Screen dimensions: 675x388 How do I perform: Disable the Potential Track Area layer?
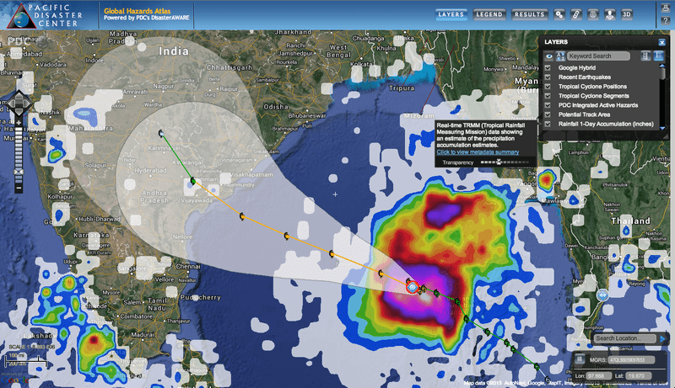(548, 114)
